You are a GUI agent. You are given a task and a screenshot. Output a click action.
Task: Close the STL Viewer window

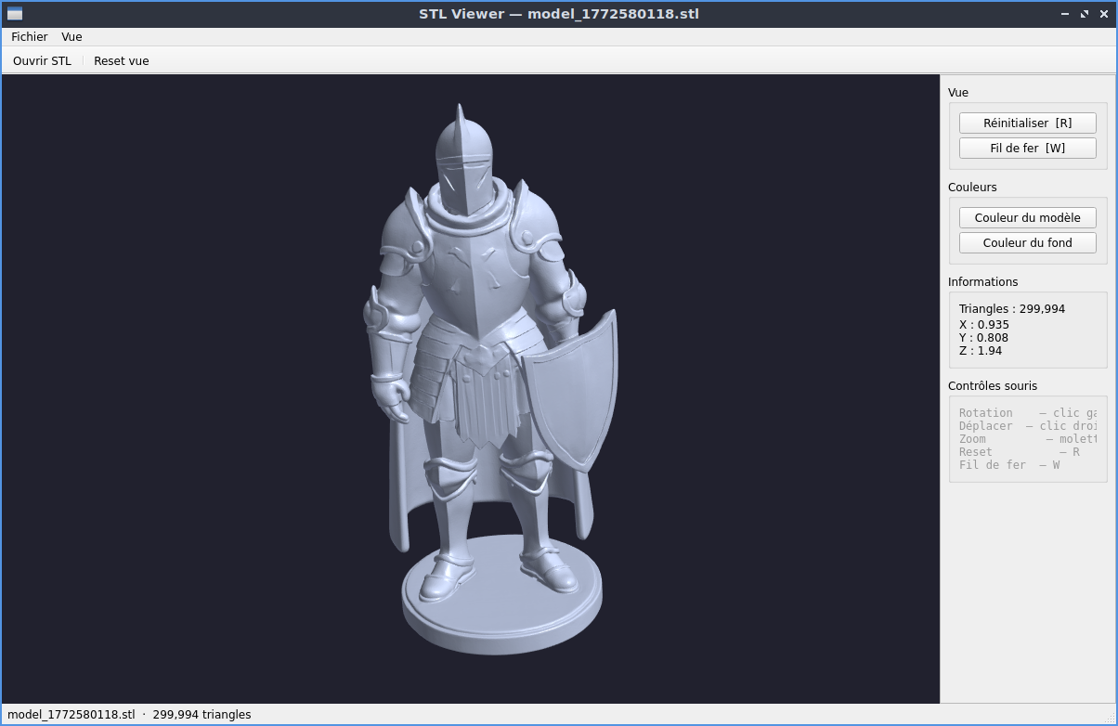(1102, 14)
